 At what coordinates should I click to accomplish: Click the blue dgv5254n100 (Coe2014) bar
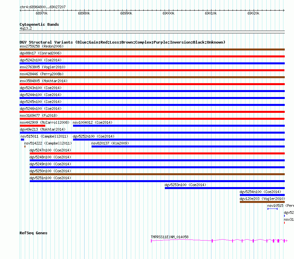262,195
